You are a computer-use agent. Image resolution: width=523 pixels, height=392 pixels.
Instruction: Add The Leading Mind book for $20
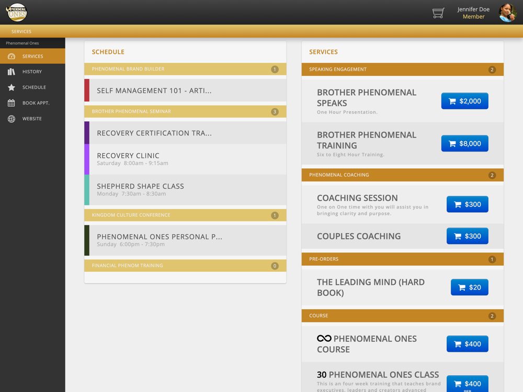[469, 287]
